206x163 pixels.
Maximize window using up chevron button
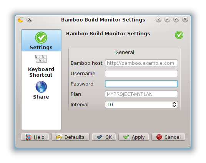click(176, 20)
